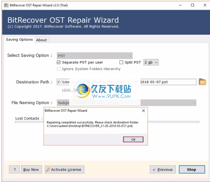Image resolution: width=210 pixels, height=182 pixels.
Task: Click the 'Repairing completed successfully' message text
Action: point(93,124)
